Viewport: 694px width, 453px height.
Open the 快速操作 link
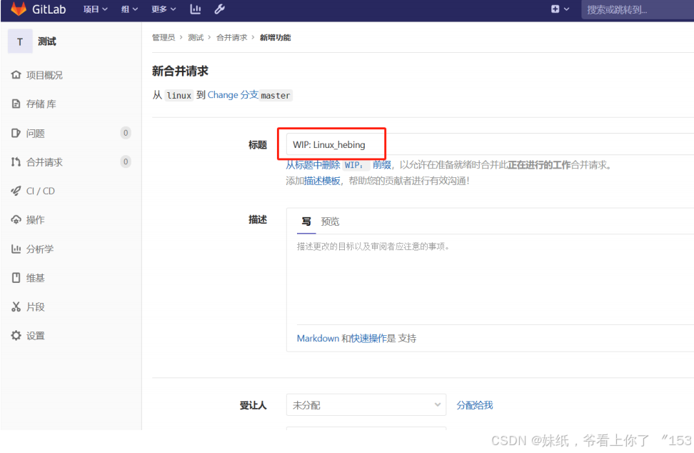368,338
